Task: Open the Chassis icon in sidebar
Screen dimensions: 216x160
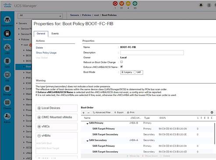Action: (x=7, y=102)
